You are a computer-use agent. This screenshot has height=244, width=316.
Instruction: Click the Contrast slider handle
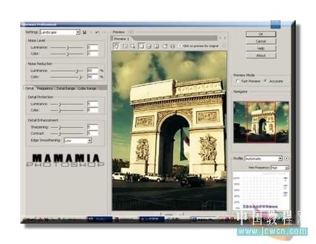[59, 133]
